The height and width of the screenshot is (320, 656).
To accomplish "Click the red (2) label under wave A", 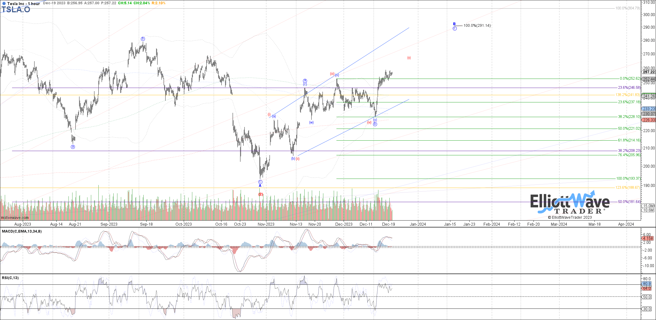I will [x=260, y=194].
